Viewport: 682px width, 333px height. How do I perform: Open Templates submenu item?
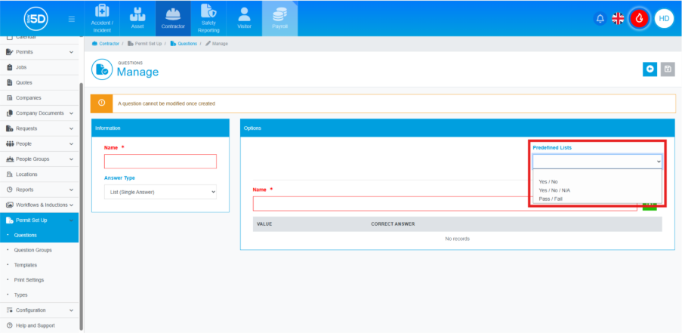click(x=25, y=265)
